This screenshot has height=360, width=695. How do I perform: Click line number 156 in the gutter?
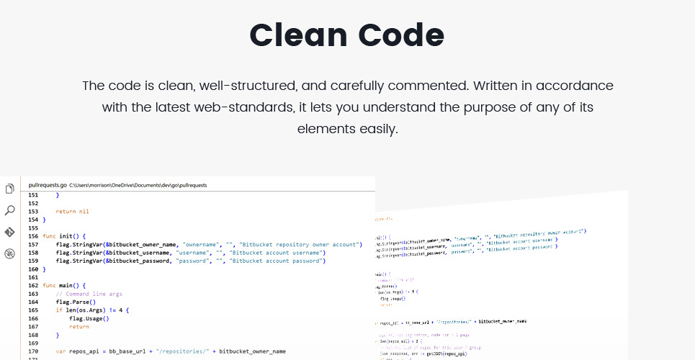click(x=33, y=236)
